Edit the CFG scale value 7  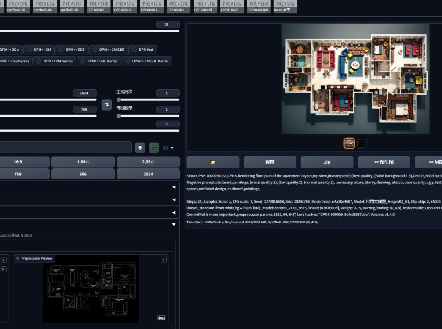tap(168, 124)
